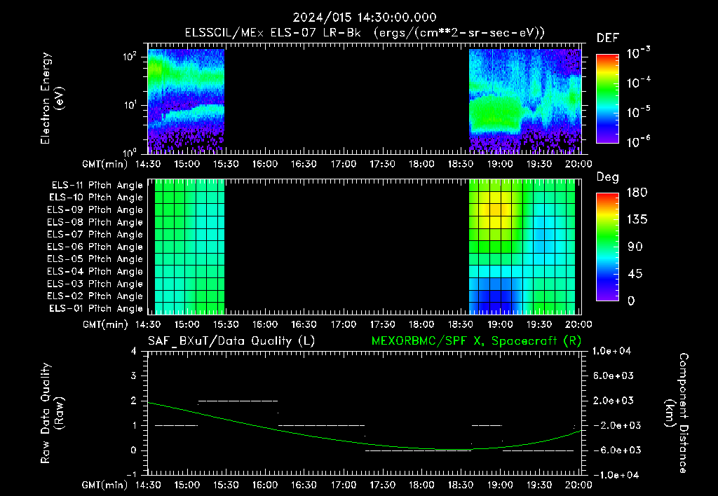Click the 6.0e+03 right axis tick label
This screenshot has width=718, height=496.
(x=614, y=376)
